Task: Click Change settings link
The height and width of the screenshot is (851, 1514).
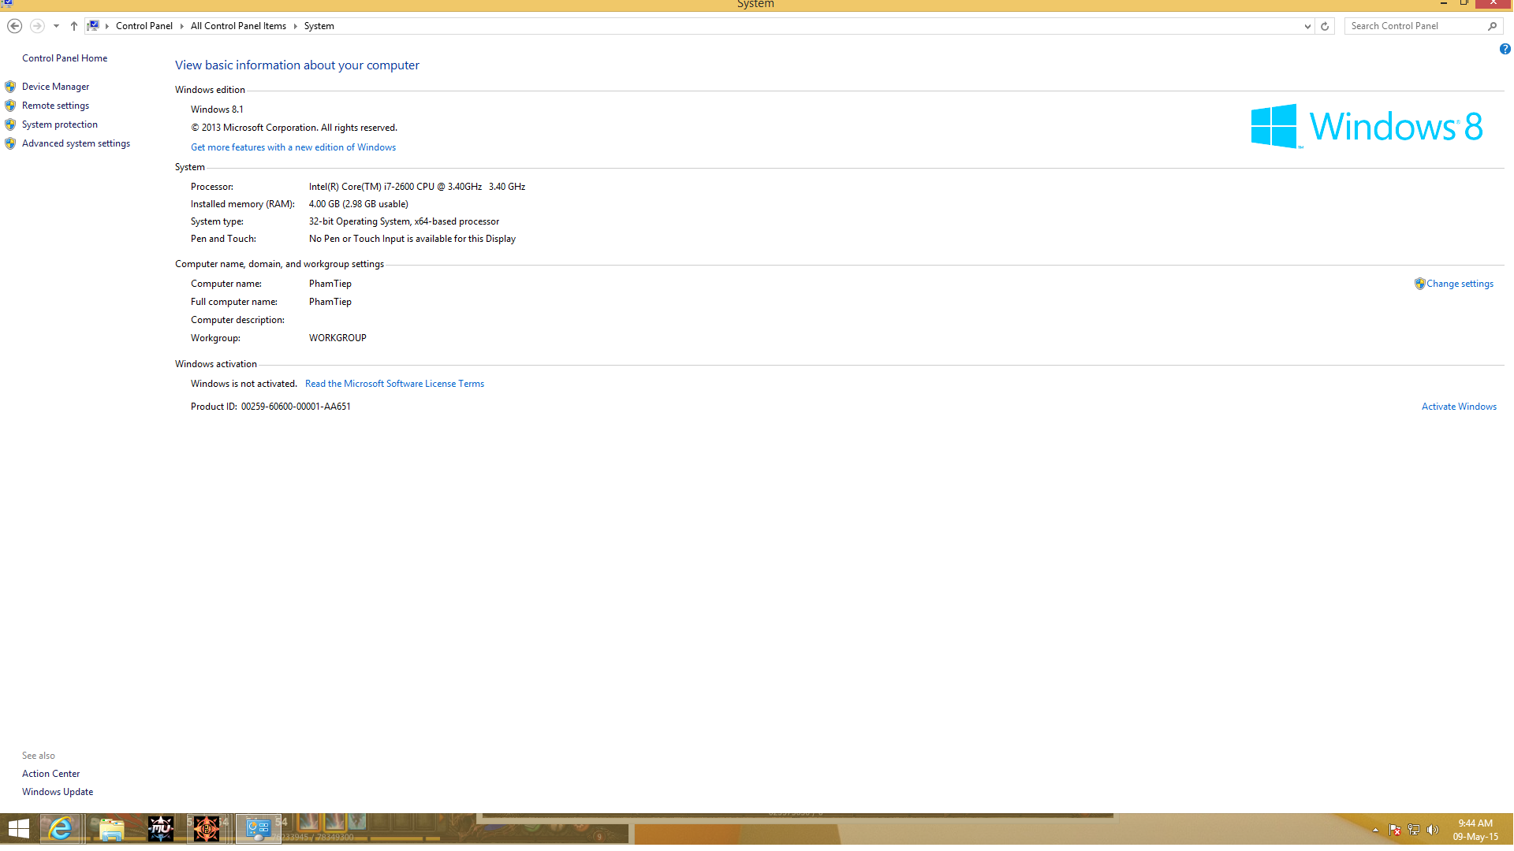Action: pos(1460,284)
